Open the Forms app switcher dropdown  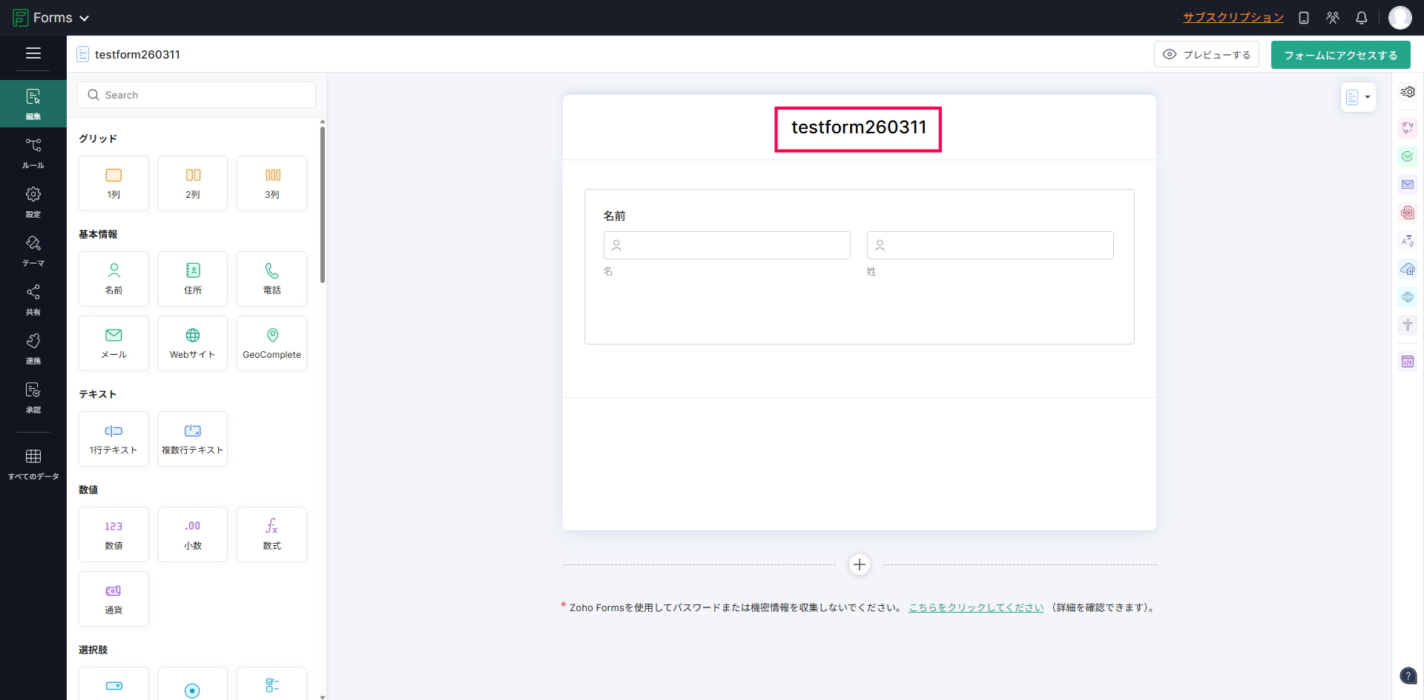point(52,18)
